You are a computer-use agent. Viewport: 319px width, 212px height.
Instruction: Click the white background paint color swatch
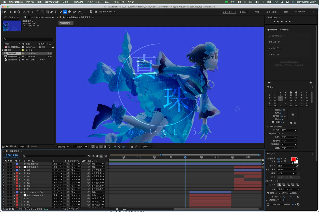[x=296, y=162]
